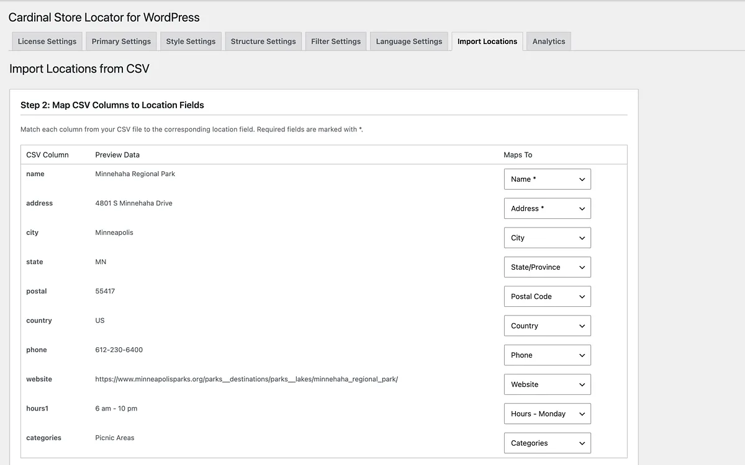Screen dimensions: 745x465
Task: Open the Address * mapping dropdown
Action: [x=547, y=208]
